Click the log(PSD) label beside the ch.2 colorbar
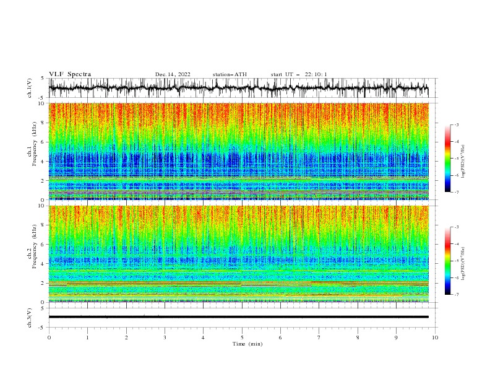The image size is (490, 379). coord(463,264)
